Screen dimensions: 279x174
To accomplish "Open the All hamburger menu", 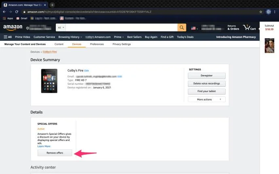I will click(x=8, y=37).
